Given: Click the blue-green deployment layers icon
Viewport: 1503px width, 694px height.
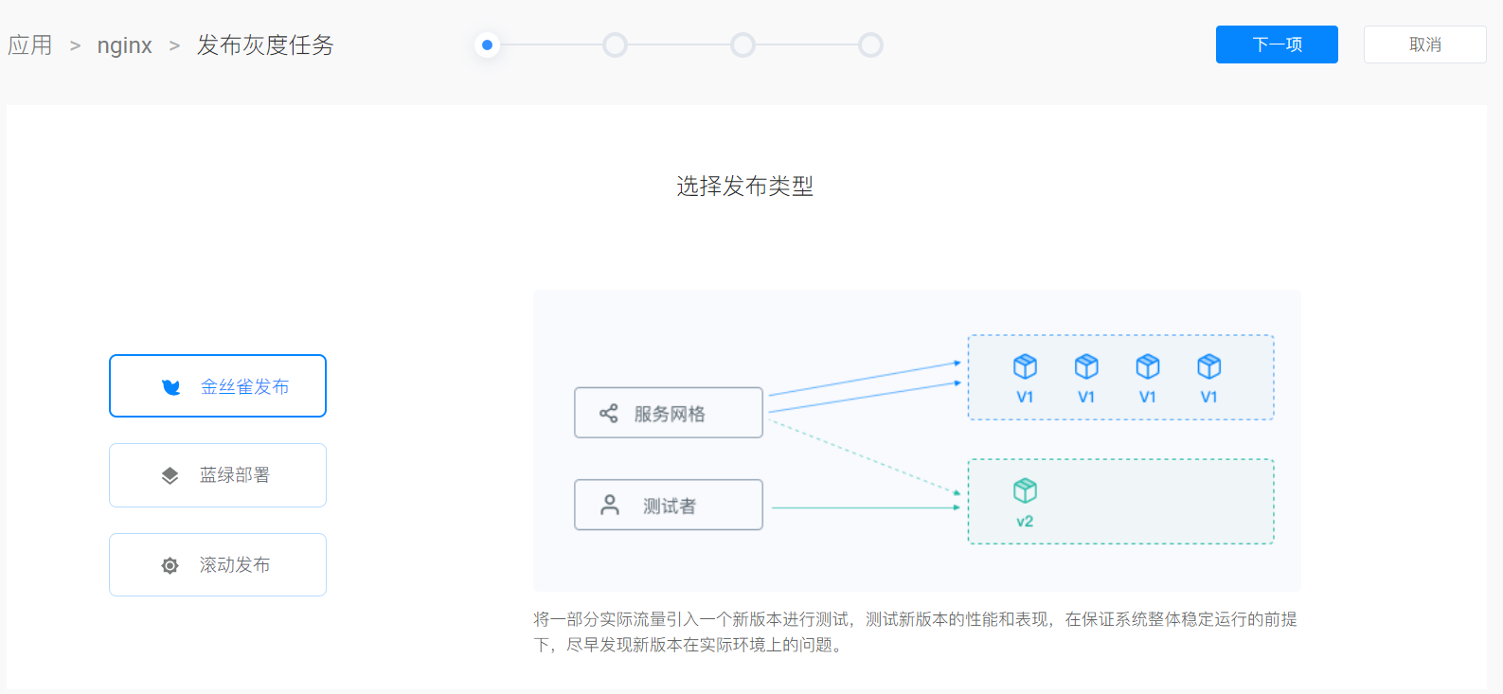Looking at the screenshot, I should click(x=170, y=475).
